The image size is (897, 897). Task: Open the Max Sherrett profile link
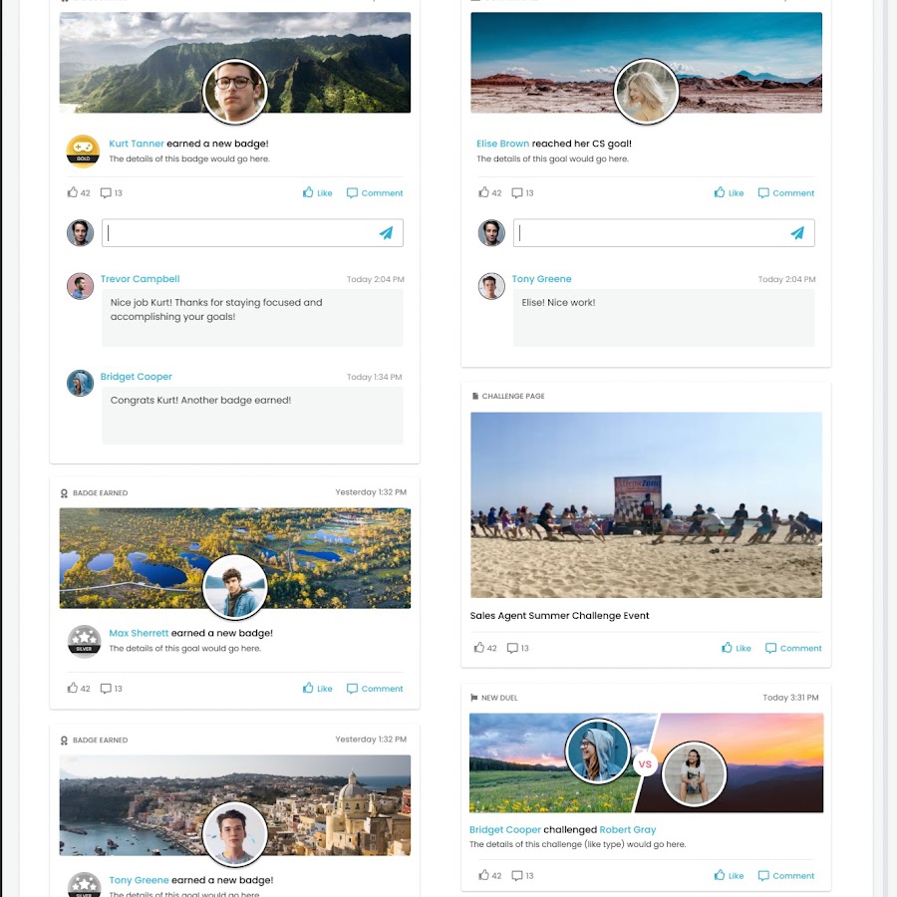click(139, 633)
